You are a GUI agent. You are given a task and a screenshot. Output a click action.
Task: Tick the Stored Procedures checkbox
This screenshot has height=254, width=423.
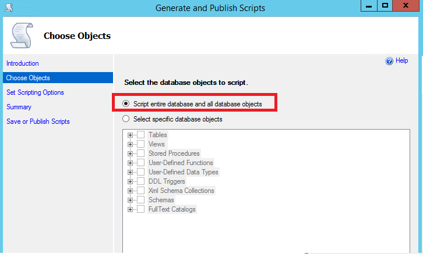[140, 153]
